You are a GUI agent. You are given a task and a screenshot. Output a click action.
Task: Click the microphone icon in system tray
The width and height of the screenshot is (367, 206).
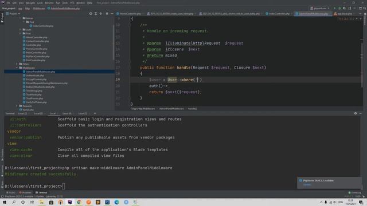click(x=326, y=202)
